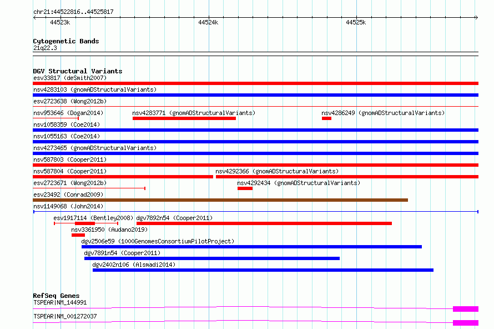Click the small red nsv4292434 bar
The image size is (494, 329).
245,188
